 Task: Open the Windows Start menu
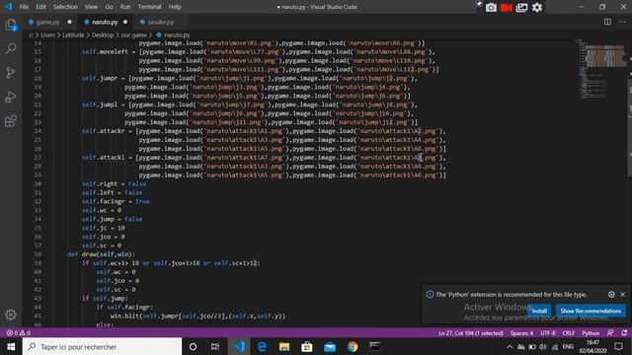tap(11, 346)
